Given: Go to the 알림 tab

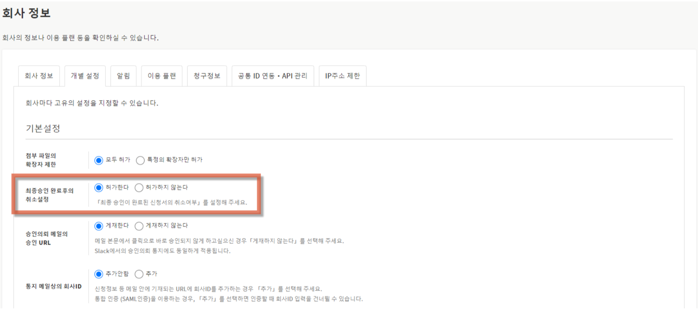Looking at the screenshot, I should [x=123, y=76].
